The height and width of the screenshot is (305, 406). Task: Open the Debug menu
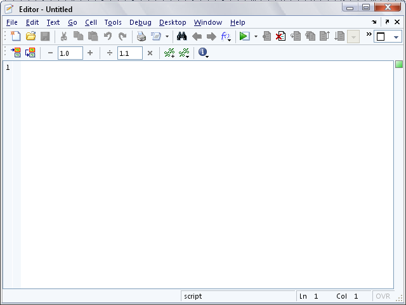pos(140,22)
